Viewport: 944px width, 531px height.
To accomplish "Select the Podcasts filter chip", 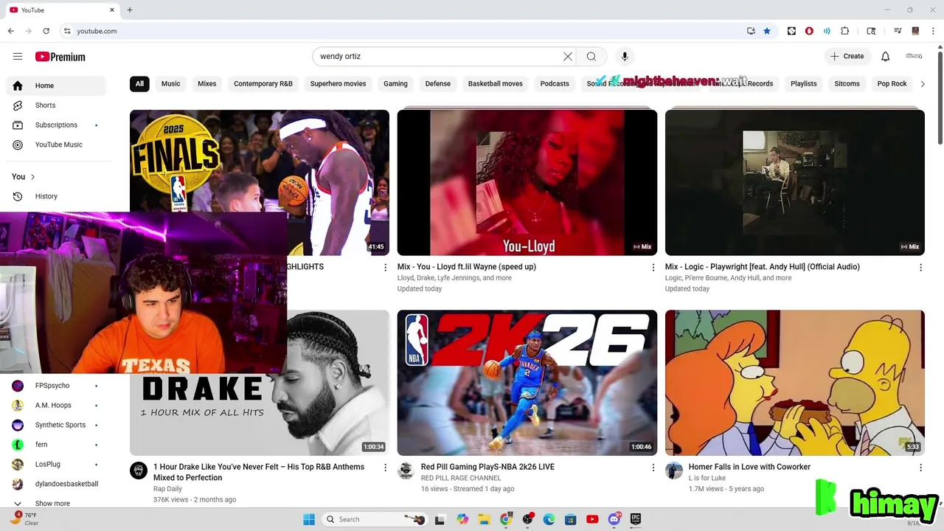I will (555, 83).
